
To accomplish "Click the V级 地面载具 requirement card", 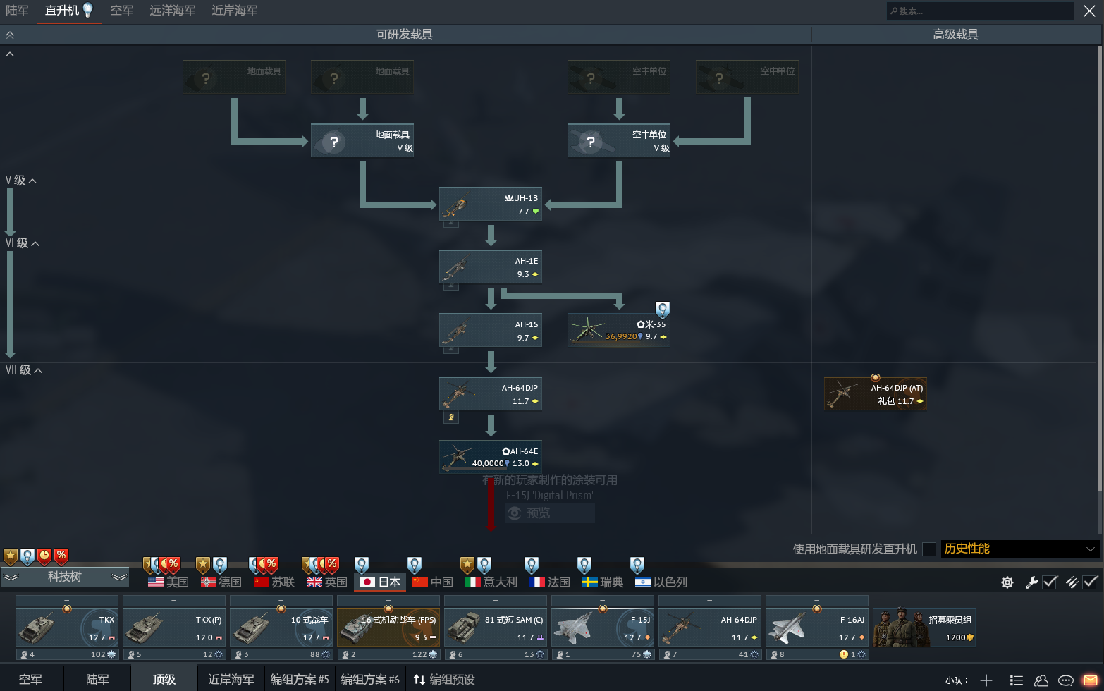I will 362,140.
